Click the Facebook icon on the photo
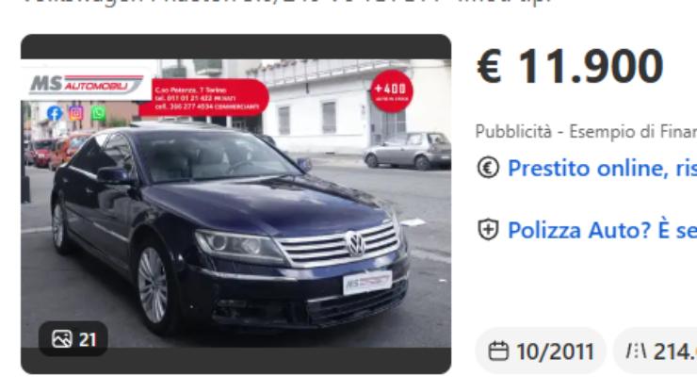The image size is (697, 392). coord(55,113)
